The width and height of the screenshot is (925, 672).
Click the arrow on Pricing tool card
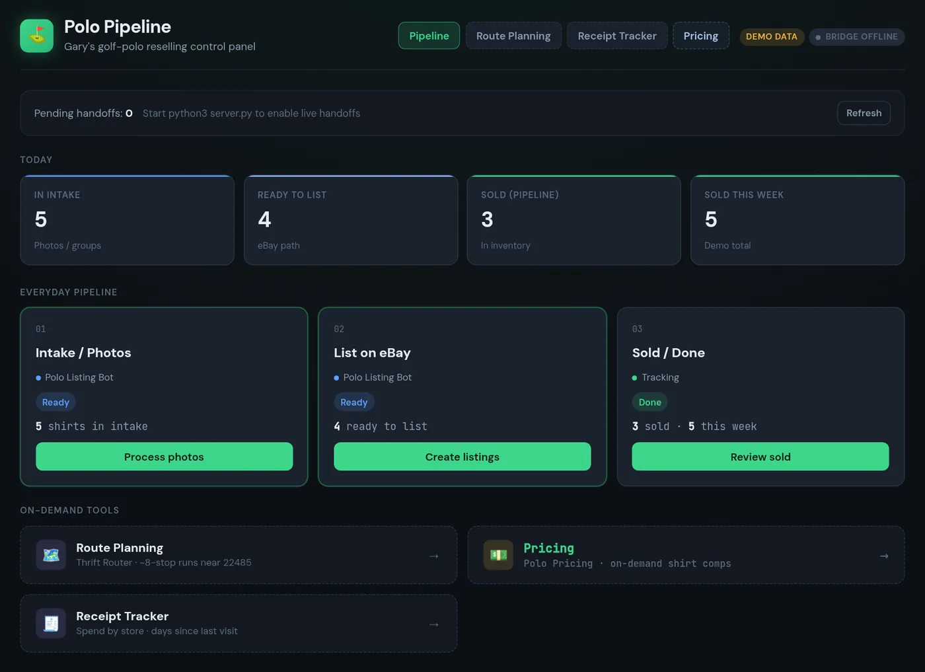[x=884, y=556]
